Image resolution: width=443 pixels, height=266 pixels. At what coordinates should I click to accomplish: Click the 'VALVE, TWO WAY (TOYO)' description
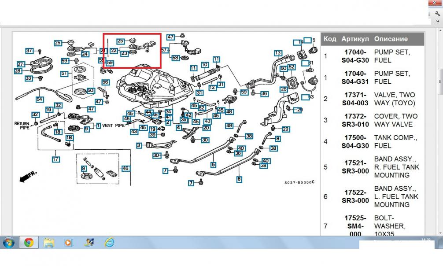(x=395, y=99)
